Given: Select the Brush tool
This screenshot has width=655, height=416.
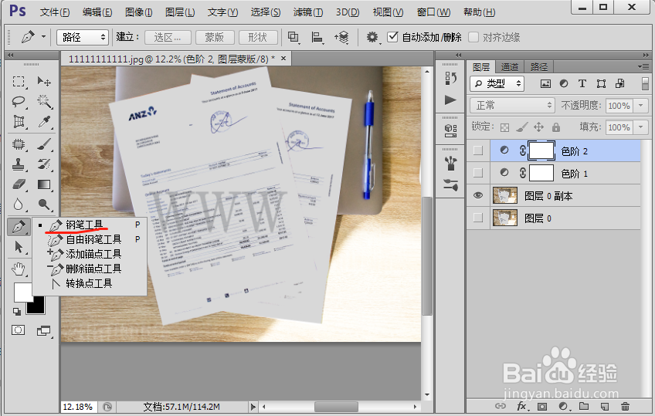Looking at the screenshot, I should coord(44,144).
